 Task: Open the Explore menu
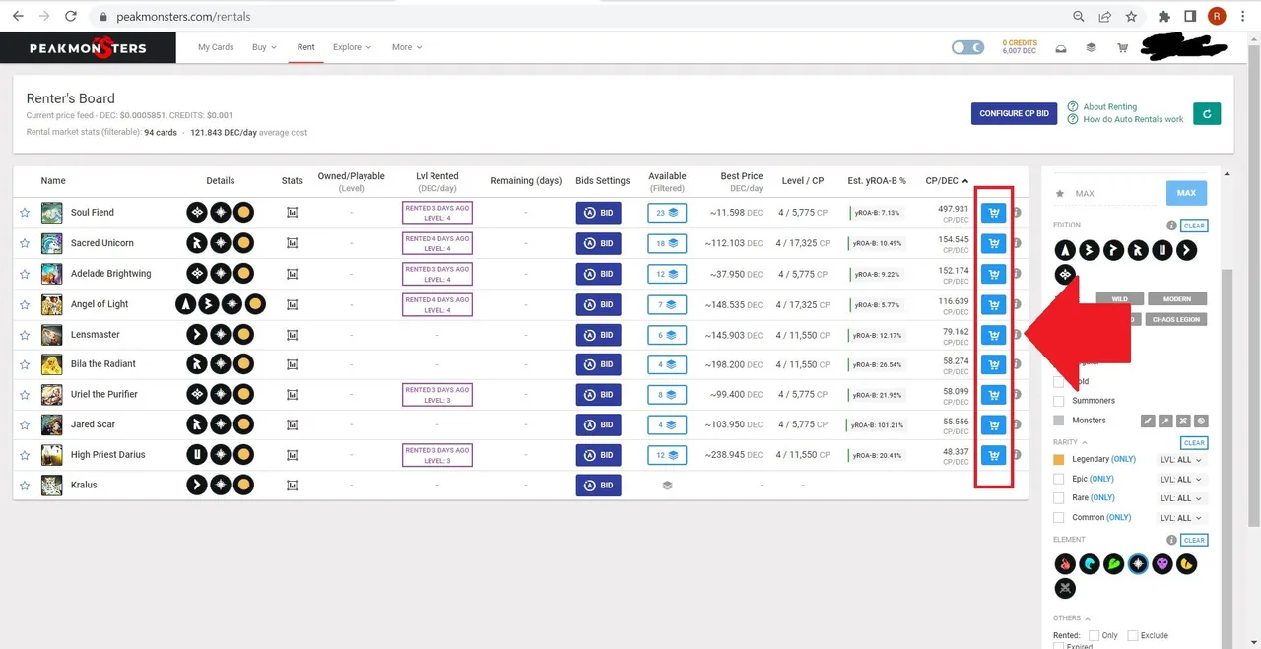(352, 47)
